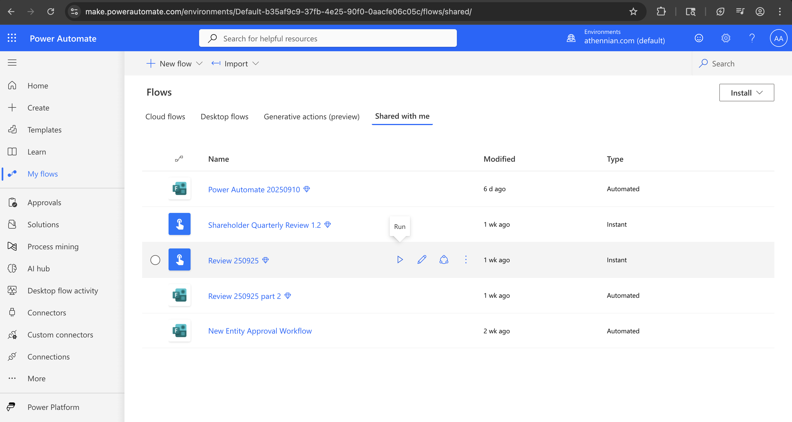This screenshot has height=422, width=792.
Task: Click the feedback smiley icon
Action: pyautogui.click(x=699, y=38)
